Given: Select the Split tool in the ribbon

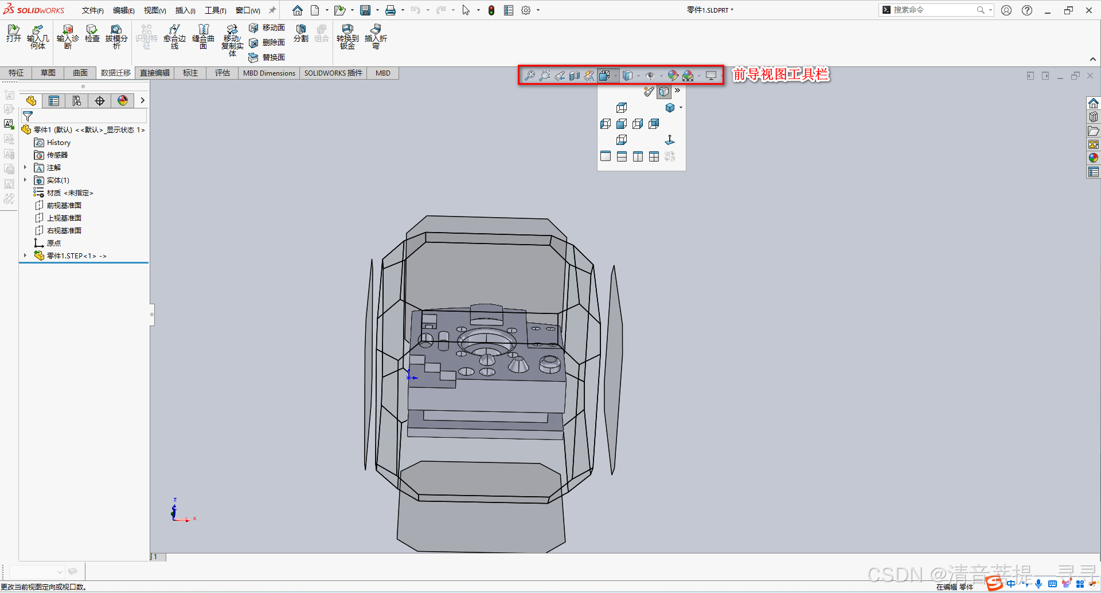Looking at the screenshot, I should tap(300, 36).
